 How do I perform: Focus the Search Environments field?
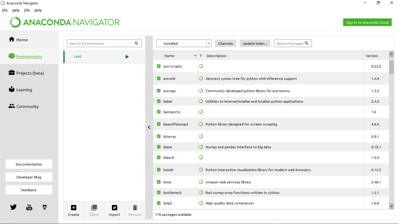tap(104, 43)
